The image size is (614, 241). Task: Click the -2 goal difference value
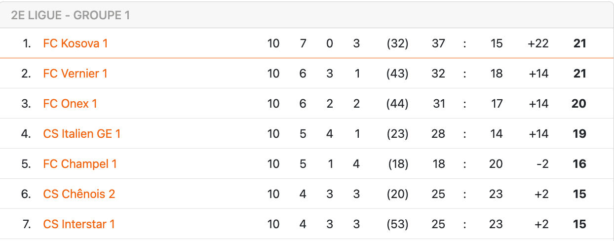[x=541, y=164]
